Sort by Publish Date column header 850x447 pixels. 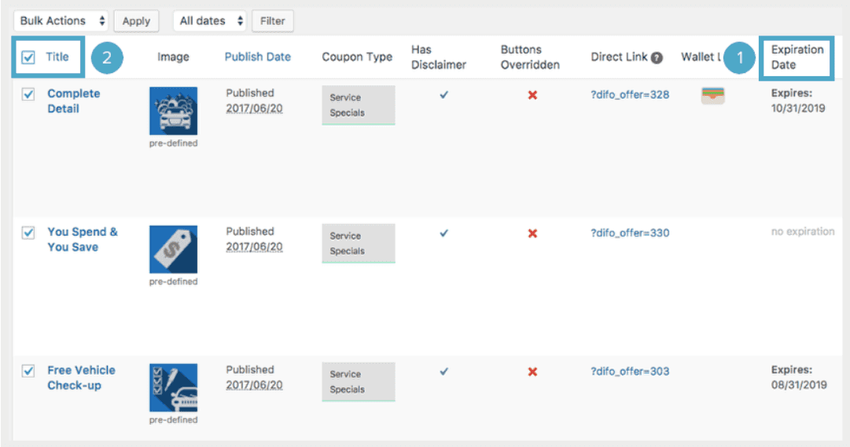258,57
